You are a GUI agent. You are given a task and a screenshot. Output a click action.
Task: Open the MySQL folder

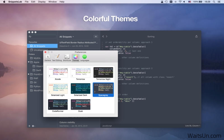36,58
